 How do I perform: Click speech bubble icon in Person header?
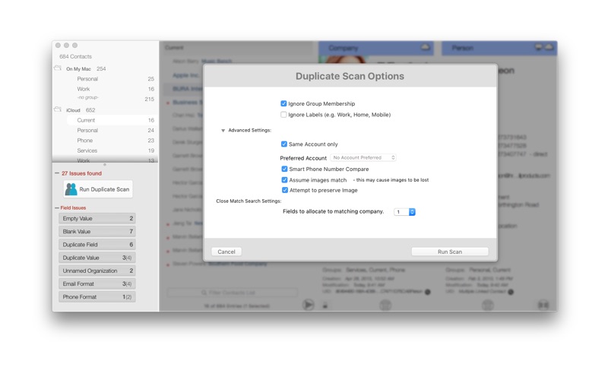click(x=539, y=47)
